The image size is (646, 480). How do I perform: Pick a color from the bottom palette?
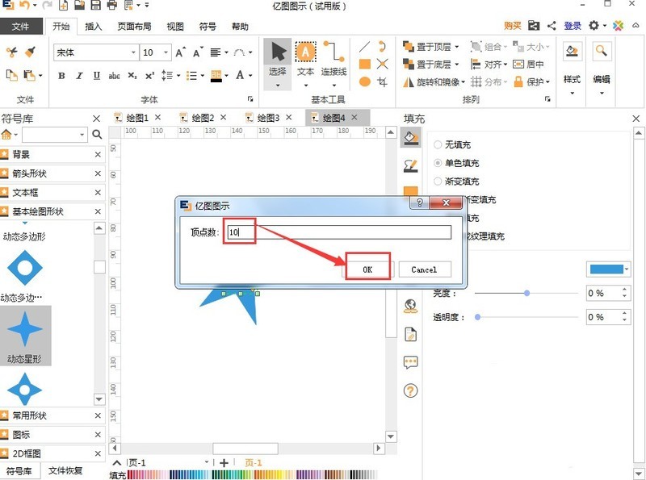[252, 474]
